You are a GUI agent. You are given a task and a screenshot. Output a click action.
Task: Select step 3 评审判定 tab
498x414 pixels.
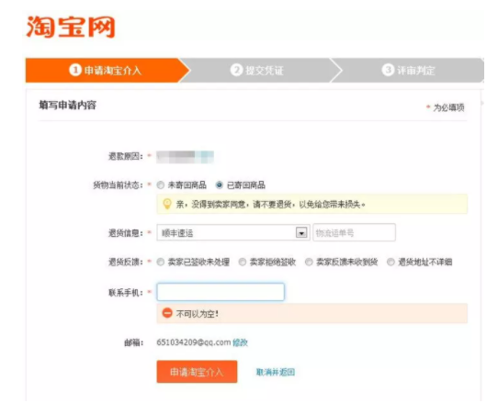pyautogui.click(x=408, y=70)
